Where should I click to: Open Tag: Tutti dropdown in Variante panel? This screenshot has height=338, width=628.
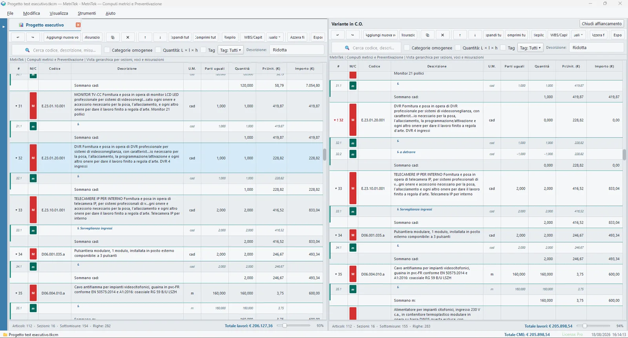click(x=530, y=48)
